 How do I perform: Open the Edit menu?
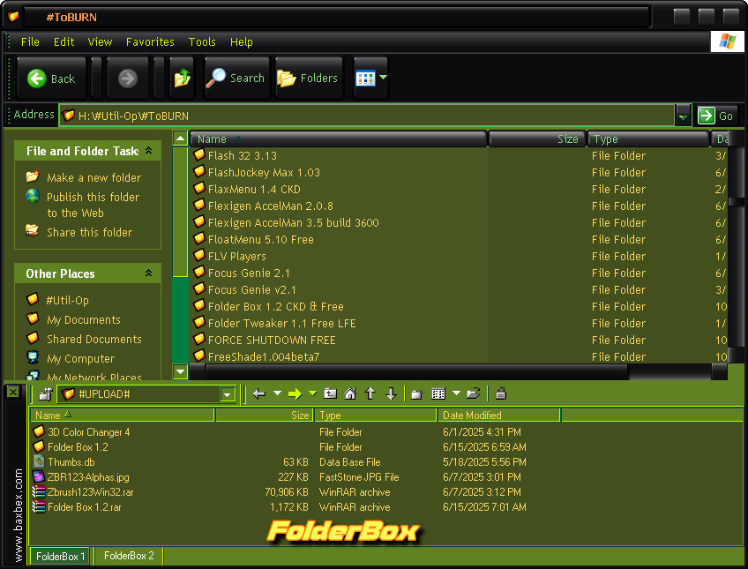(64, 42)
